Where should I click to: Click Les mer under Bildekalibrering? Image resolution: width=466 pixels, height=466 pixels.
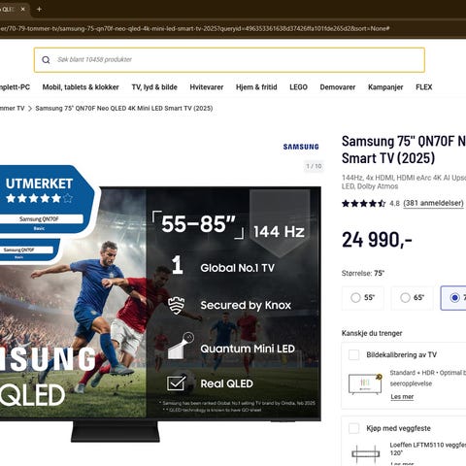[402, 397]
